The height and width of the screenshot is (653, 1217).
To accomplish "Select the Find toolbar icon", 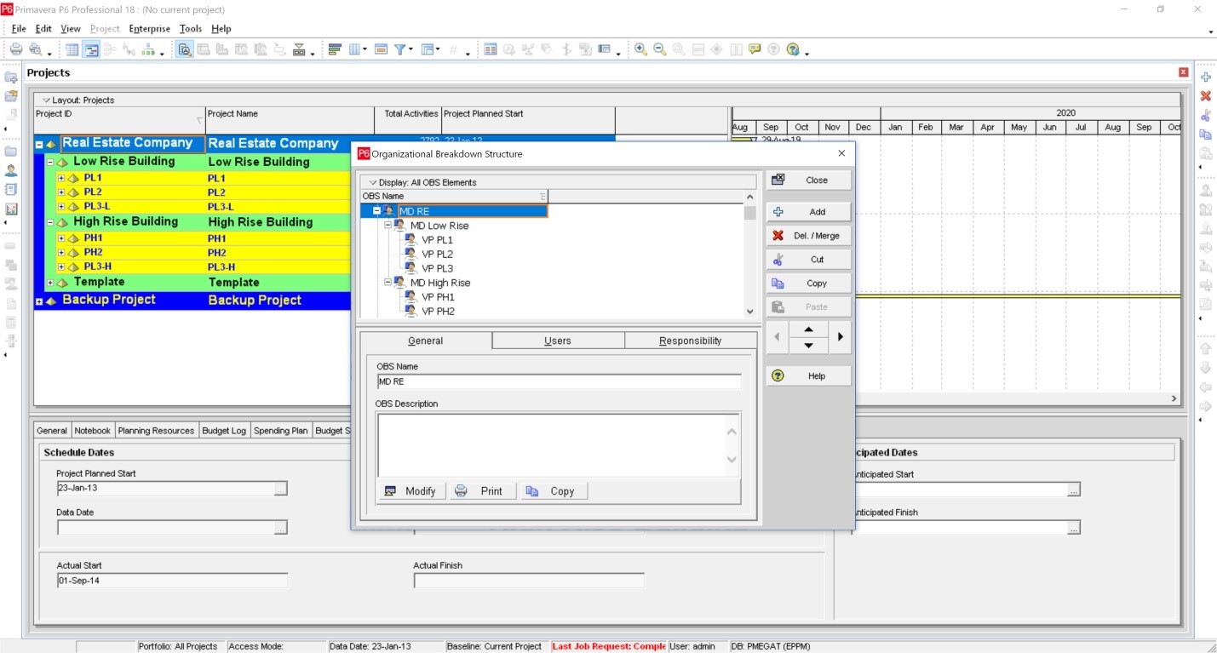I will coord(184,49).
